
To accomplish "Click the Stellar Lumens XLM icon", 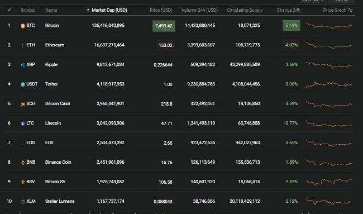I will [23, 202].
